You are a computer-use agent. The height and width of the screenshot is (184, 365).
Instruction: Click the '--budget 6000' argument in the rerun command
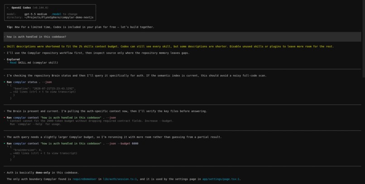pos(128,144)
